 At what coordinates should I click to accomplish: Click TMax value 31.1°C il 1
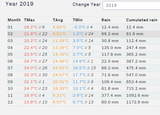click(34, 82)
